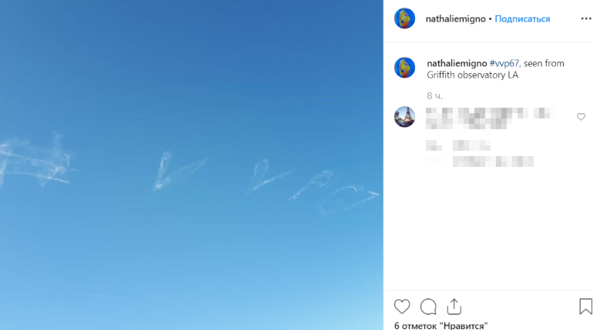Click the blurred comment date line
Image resolution: width=593 pixels, height=330 pixels.
click(458, 145)
